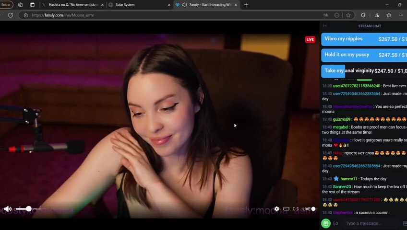This screenshot has width=407, height=230.
Task: Open the icon left of the favorites list
Action: pos(377,15)
